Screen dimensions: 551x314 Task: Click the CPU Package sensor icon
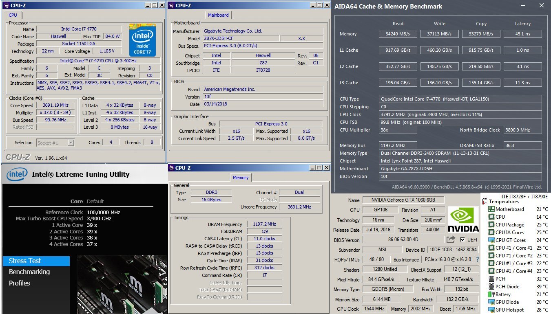(491, 225)
